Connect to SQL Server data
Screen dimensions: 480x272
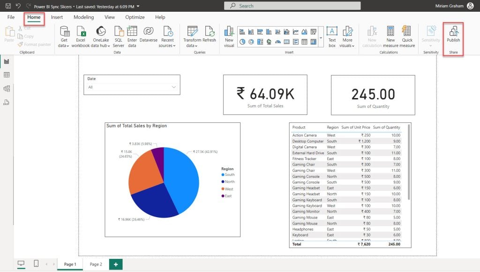coord(119,37)
